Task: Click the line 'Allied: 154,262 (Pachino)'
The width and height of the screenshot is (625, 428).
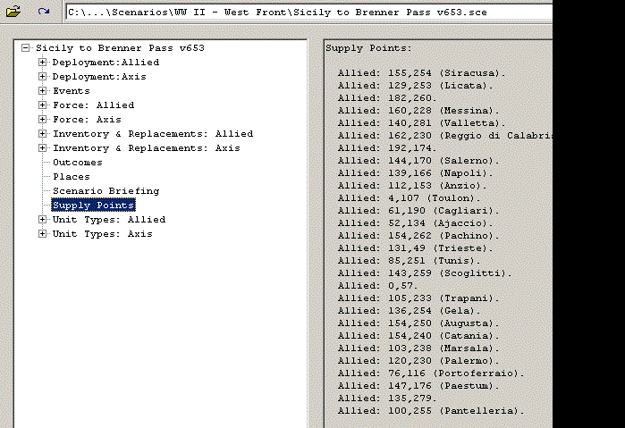Action: (418, 236)
